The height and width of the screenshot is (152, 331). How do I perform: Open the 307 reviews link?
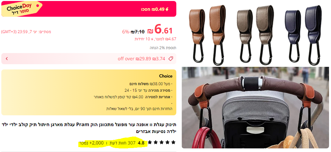pyautogui.click(x=121, y=143)
